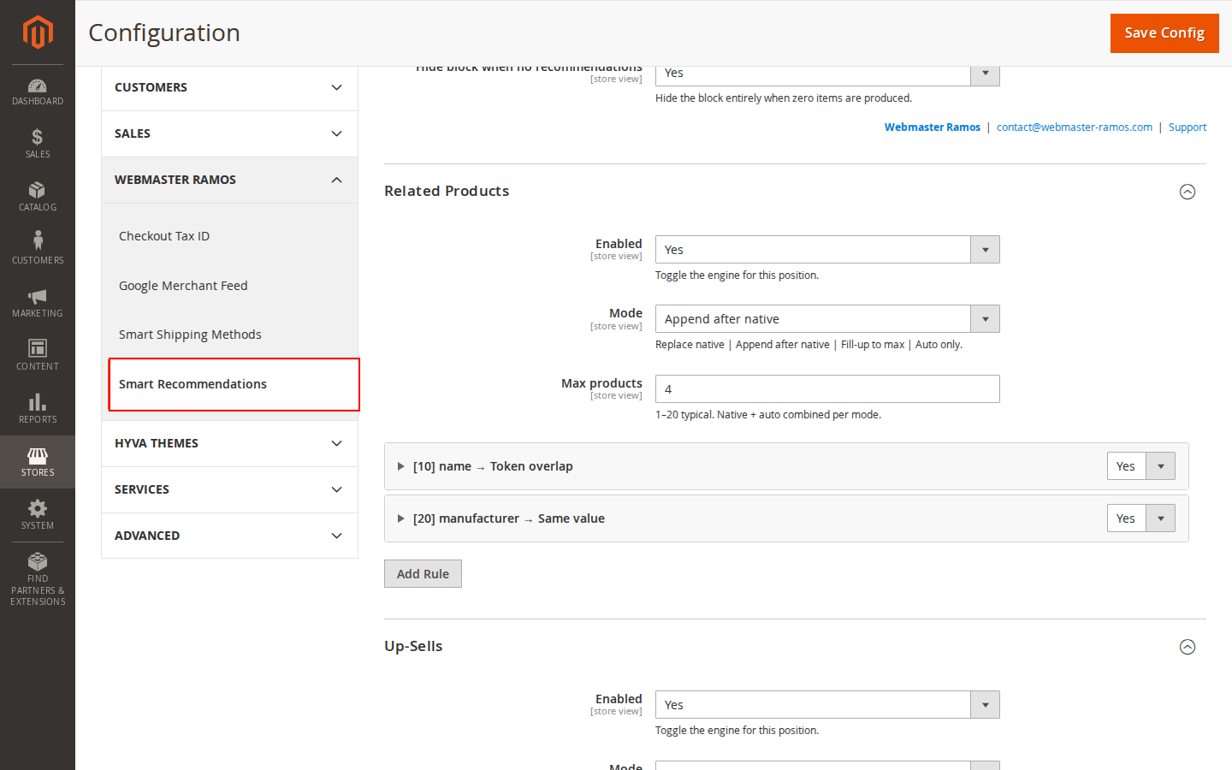
Task: Collapse the Up-Sells section
Action: click(x=1188, y=647)
